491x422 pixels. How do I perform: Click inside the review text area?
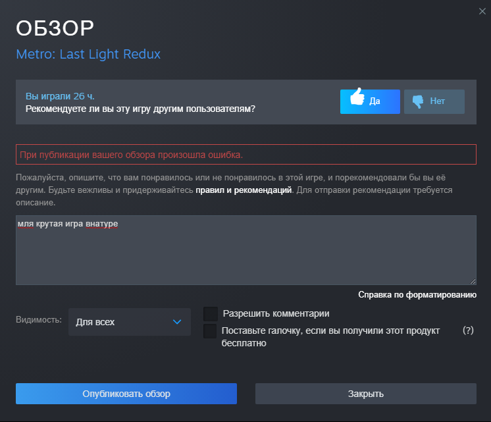[x=245, y=250]
